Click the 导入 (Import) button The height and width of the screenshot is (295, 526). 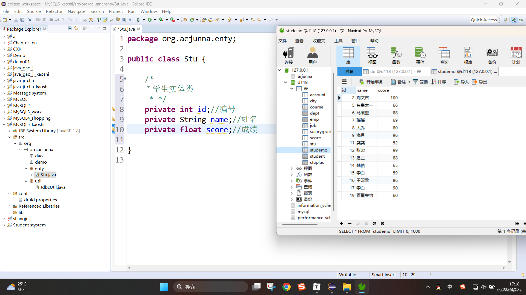[461, 82]
